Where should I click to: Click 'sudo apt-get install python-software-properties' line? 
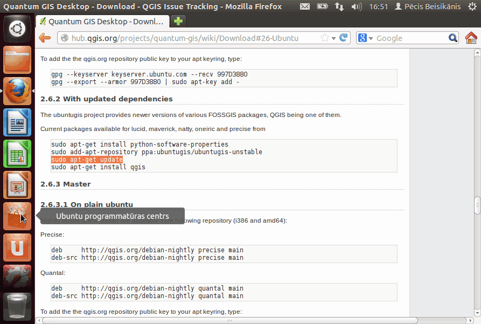pyautogui.click(x=140, y=144)
